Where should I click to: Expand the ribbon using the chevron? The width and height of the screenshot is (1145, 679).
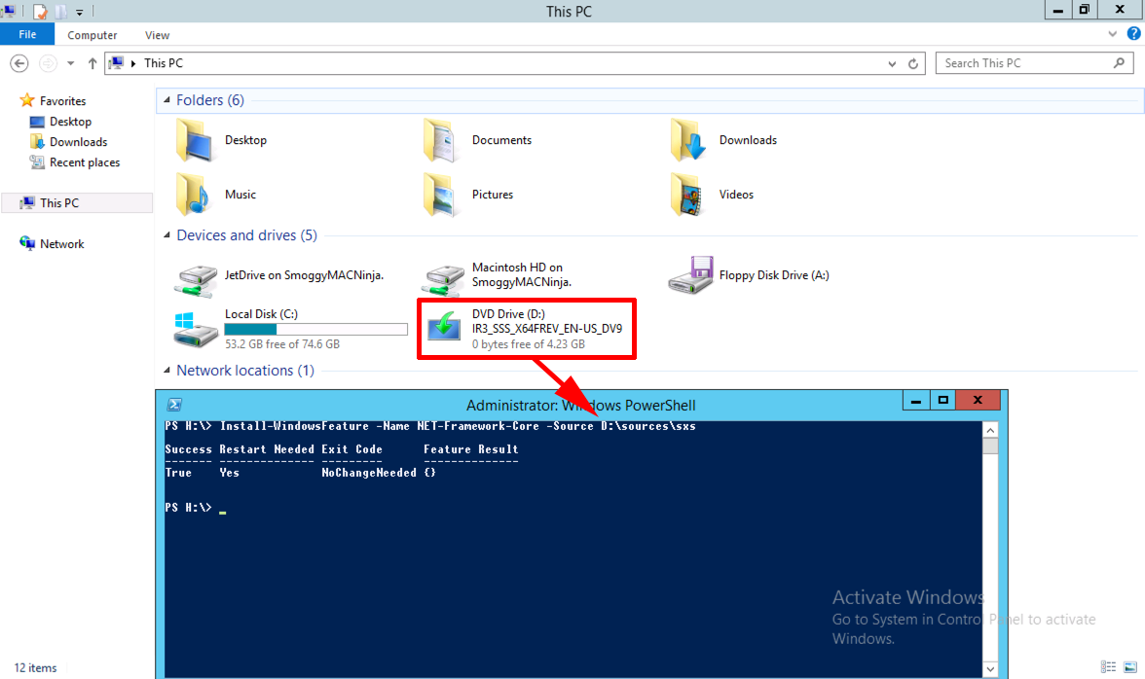coord(1112,33)
